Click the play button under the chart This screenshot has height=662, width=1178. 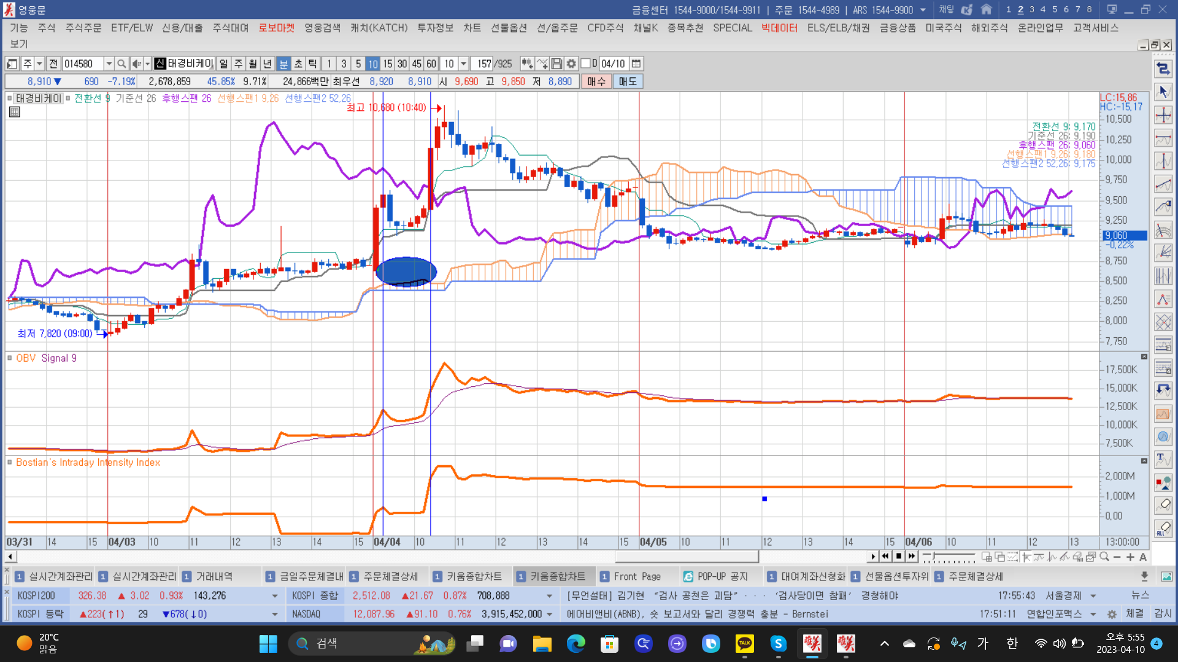873,557
